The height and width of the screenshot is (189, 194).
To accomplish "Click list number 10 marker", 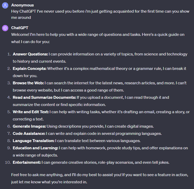I will coord(8,162).
